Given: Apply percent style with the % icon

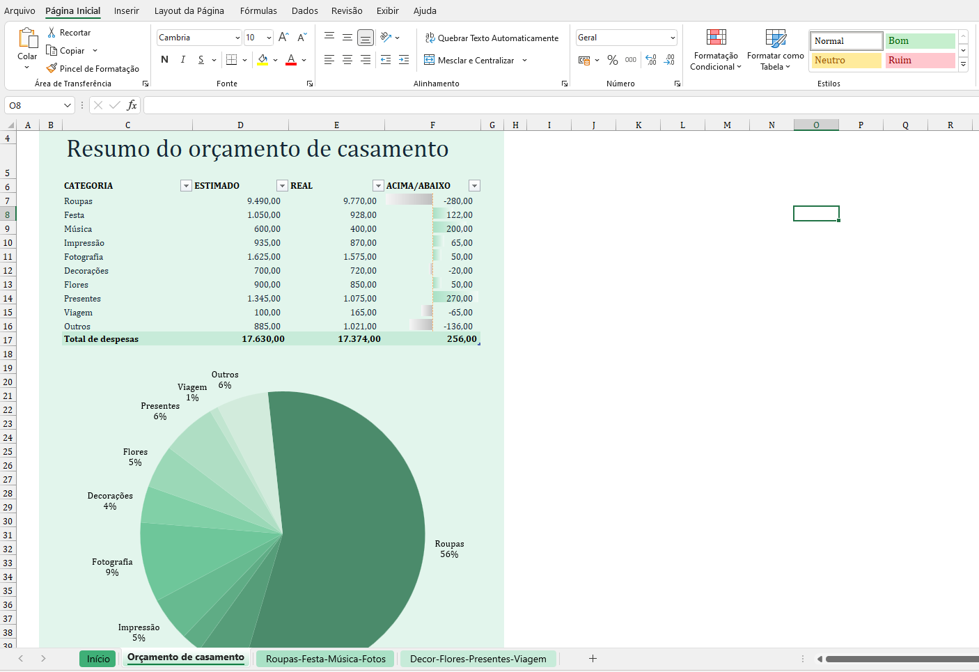Looking at the screenshot, I should [613, 61].
